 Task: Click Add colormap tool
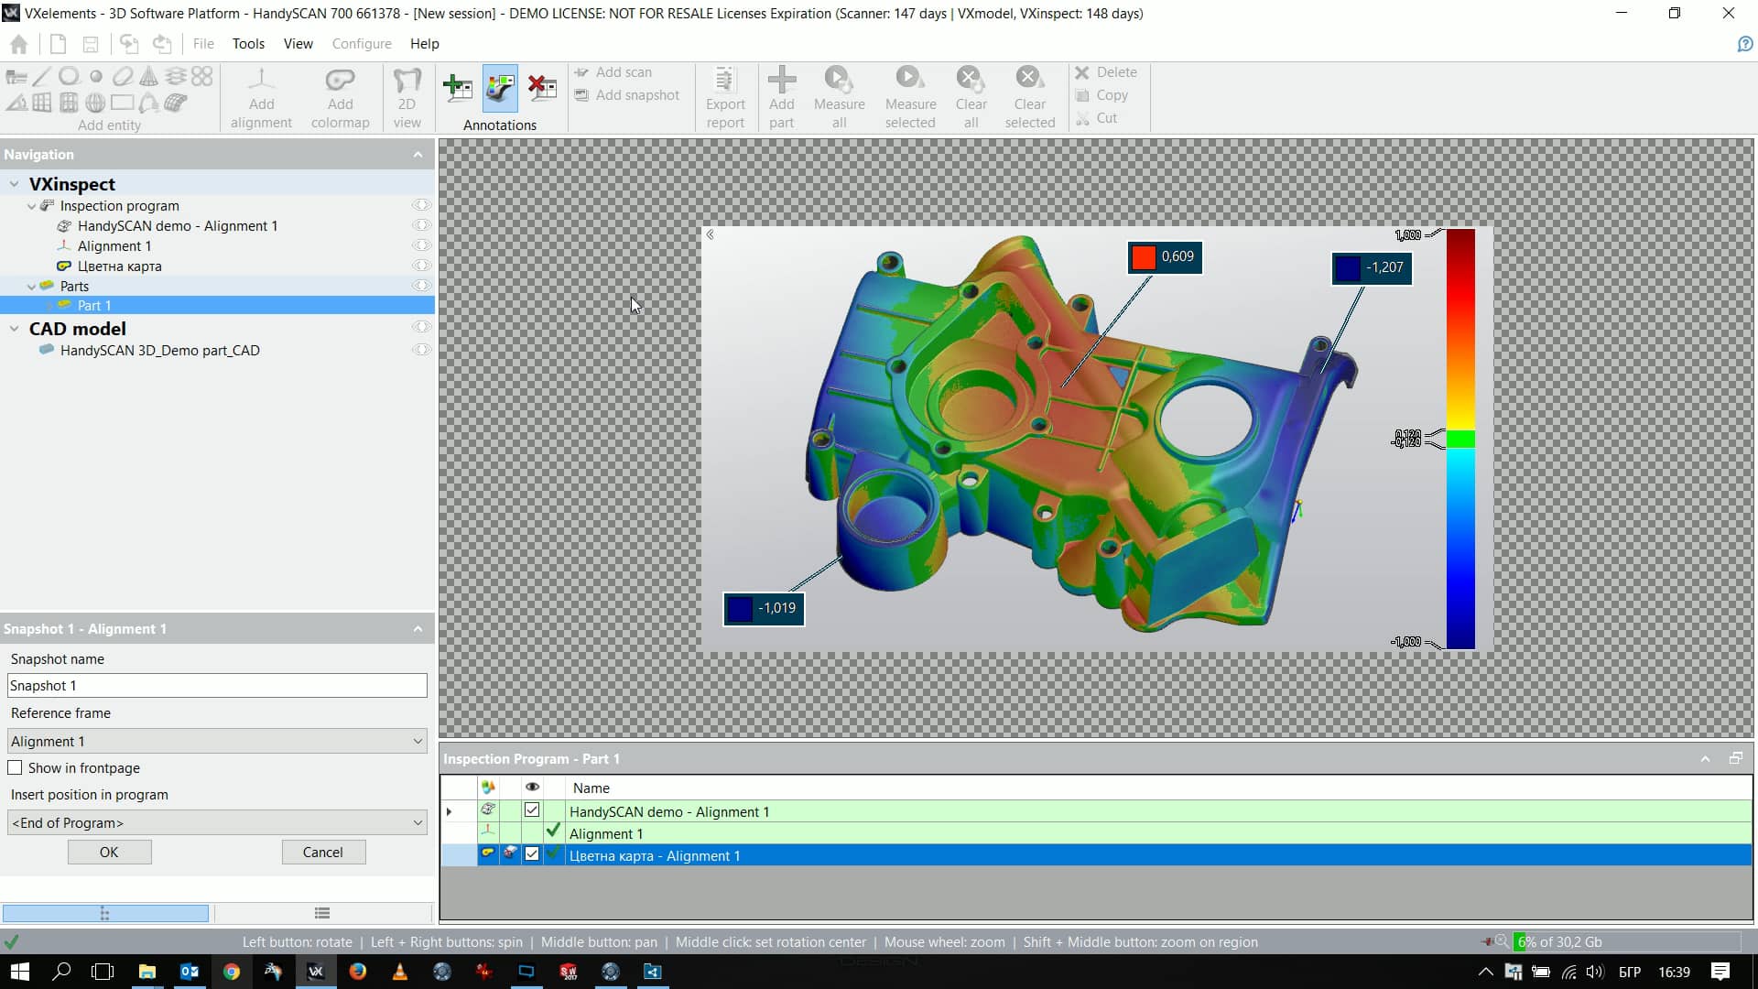340,98
